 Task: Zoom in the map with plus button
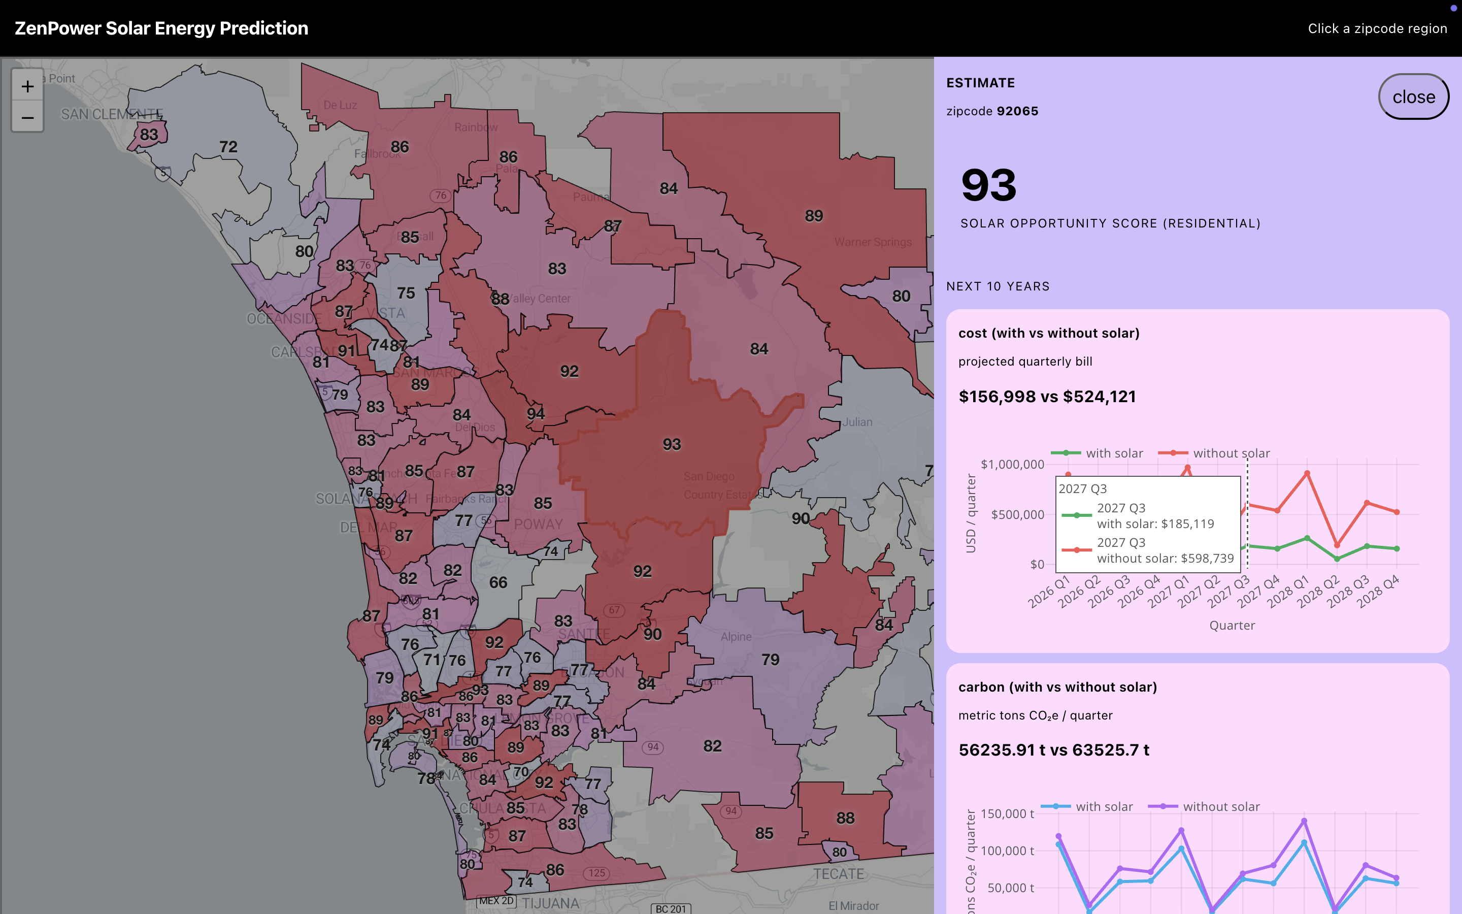pyautogui.click(x=27, y=86)
